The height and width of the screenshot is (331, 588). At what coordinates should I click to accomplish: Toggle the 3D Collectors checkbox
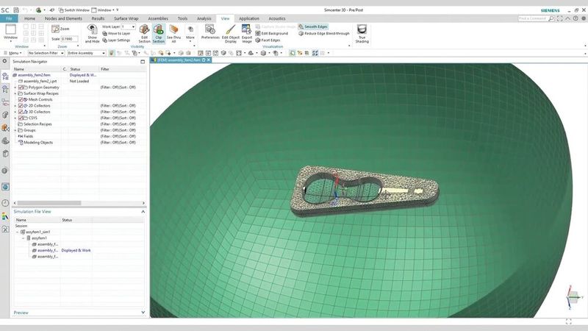21,112
